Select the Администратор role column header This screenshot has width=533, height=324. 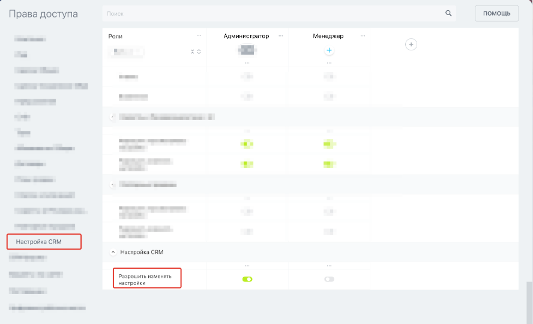click(246, 36)
